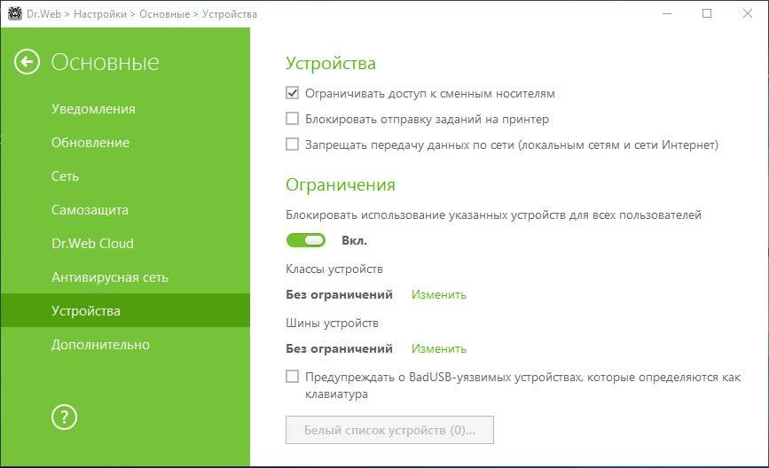Minimize the Dr.Web settings window
769x468 pixels.
pyautogui.click(x=666, y=13)
